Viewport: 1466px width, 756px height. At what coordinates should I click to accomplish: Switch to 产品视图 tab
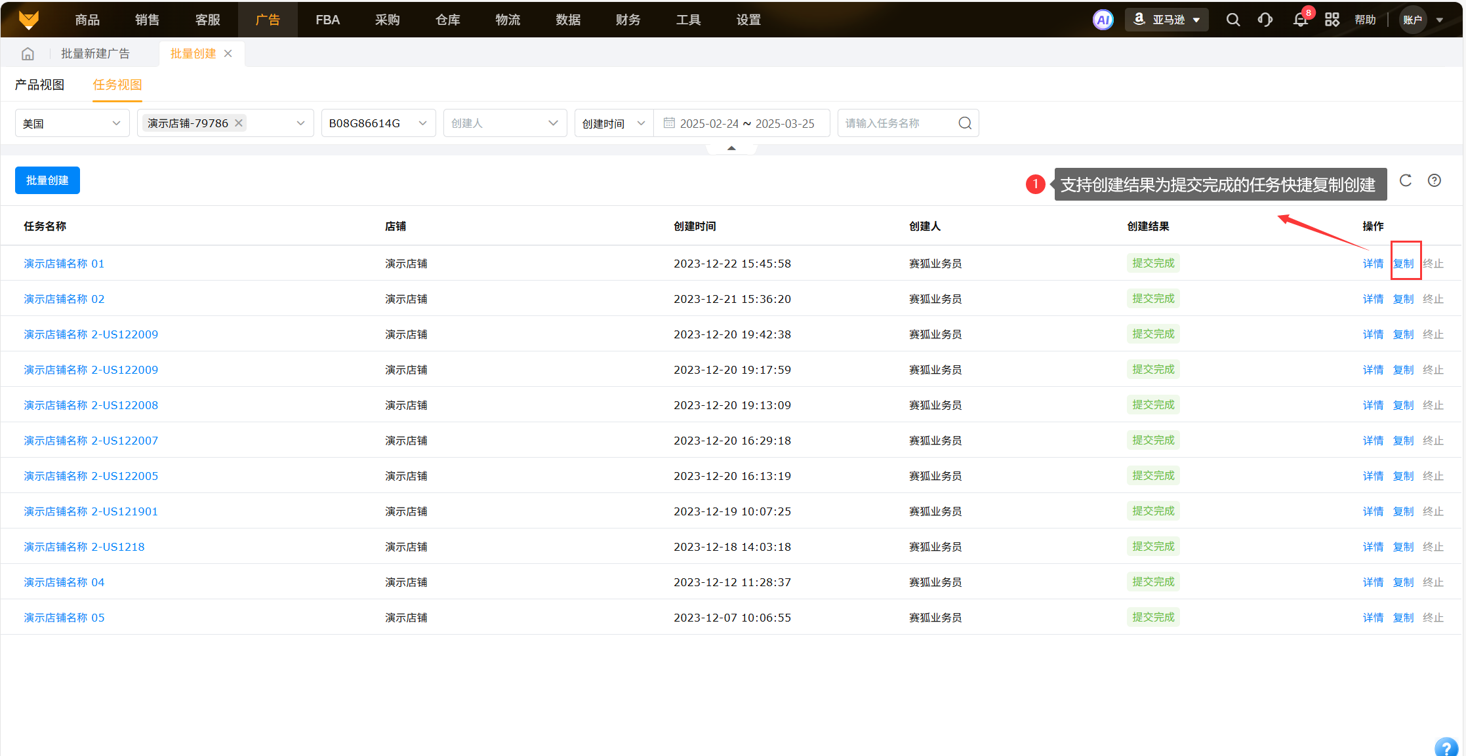click(x=39, y=85)
